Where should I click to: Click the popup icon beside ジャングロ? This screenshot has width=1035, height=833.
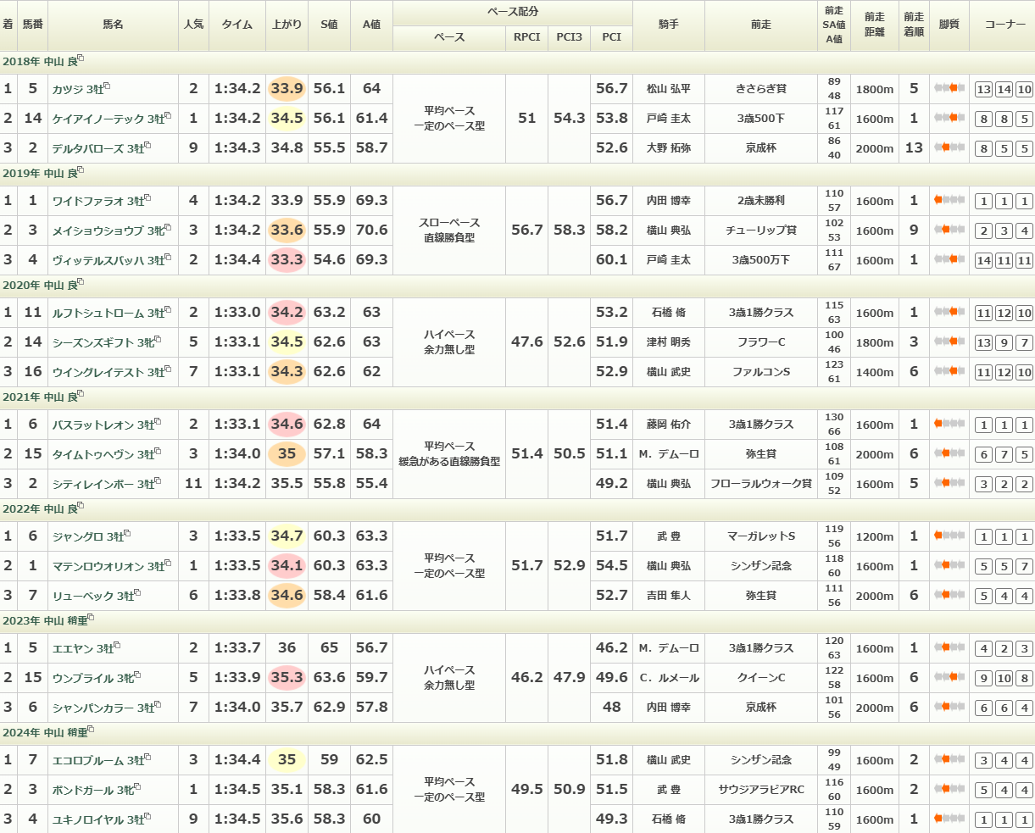point(127,534)
